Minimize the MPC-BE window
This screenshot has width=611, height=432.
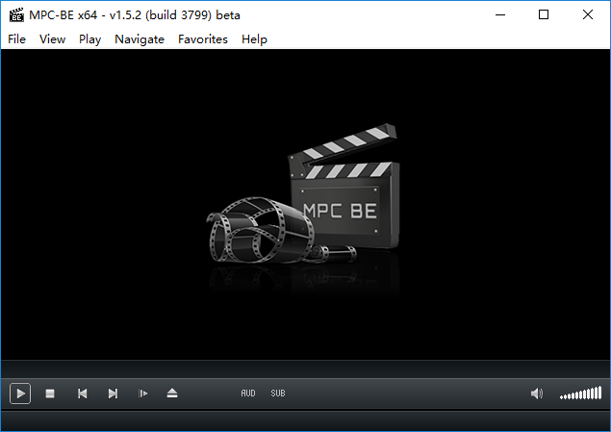pyautogui.click(x=500, y=14)
